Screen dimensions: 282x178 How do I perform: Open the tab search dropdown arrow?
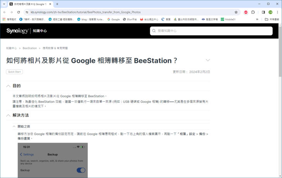click(x=4, y=4)
